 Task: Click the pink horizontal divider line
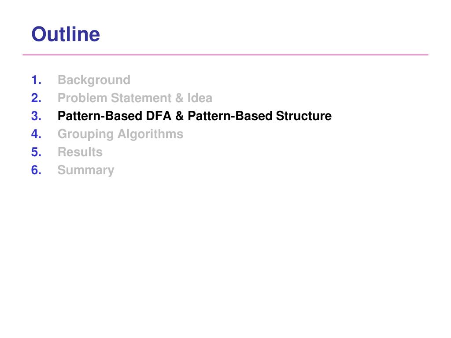click(225, 55)
